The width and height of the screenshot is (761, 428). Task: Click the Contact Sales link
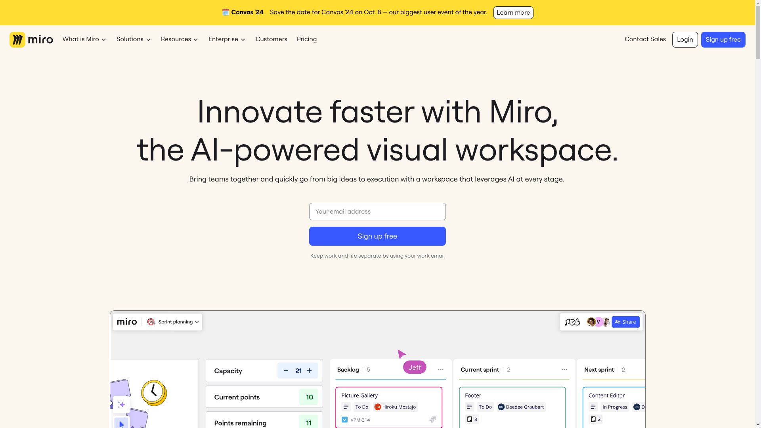[645, 39]
